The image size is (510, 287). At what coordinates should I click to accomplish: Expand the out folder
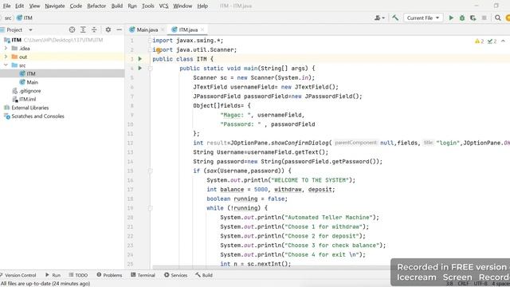[6, 57]
